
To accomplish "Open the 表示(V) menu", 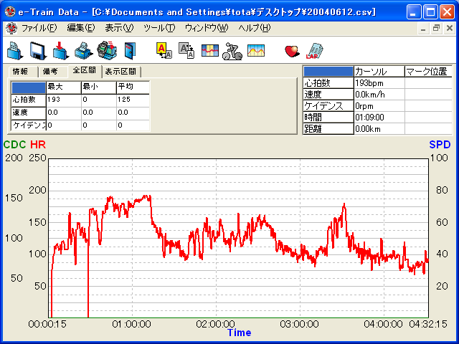I will [x=118, y=28].
